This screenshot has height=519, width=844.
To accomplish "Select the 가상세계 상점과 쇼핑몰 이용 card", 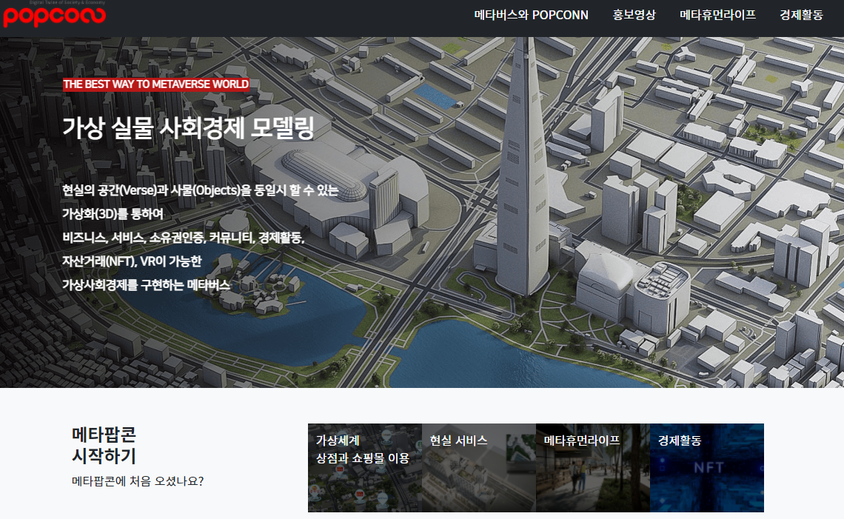I will point(365,467).
